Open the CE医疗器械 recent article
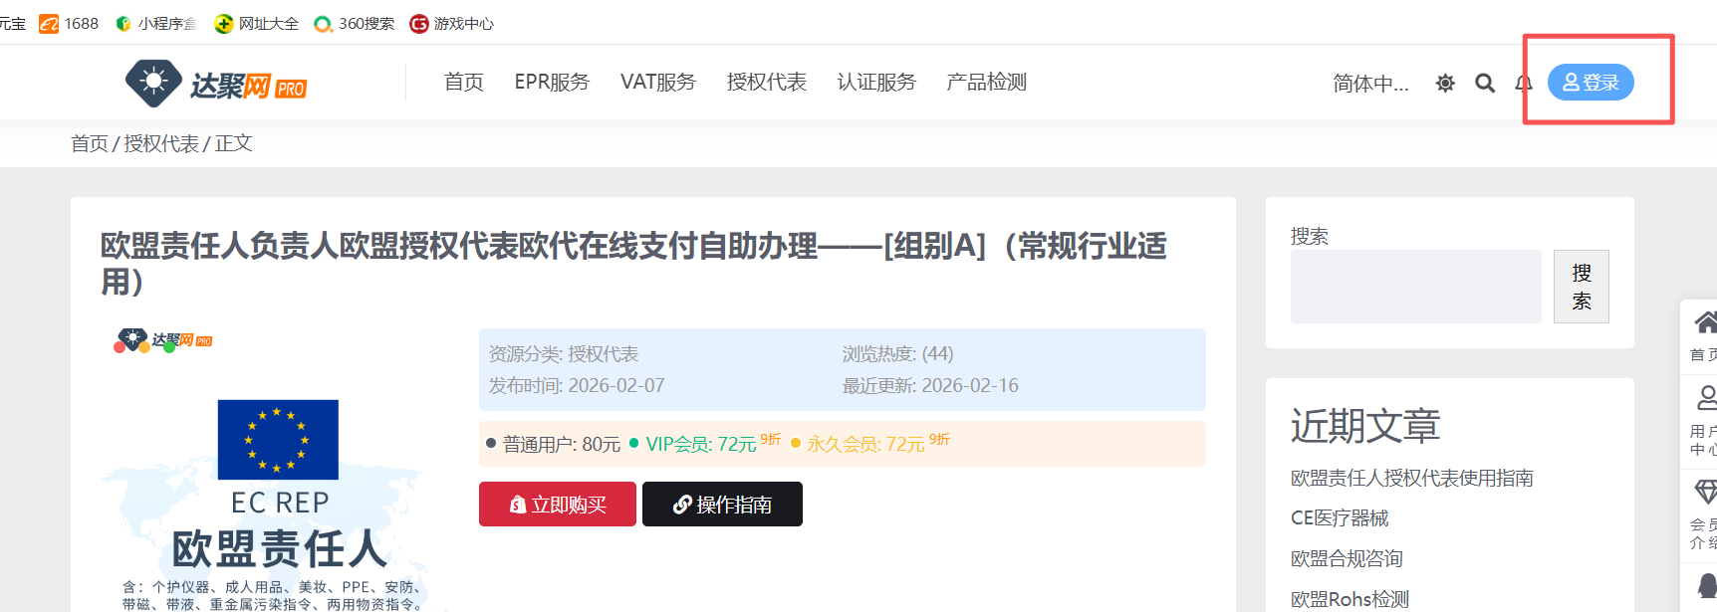The image size is (1717, 612). click(x=1339, y=518)
